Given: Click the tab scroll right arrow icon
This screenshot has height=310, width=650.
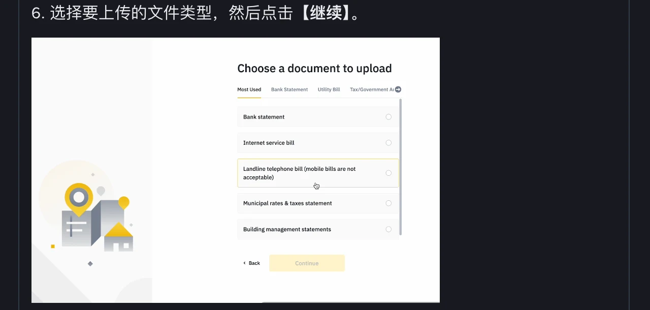Looking at the screenshot, I should [398, 89].
